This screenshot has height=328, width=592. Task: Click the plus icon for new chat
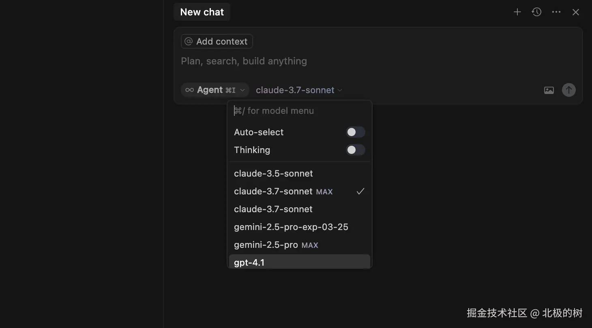(x=517, y=12)
